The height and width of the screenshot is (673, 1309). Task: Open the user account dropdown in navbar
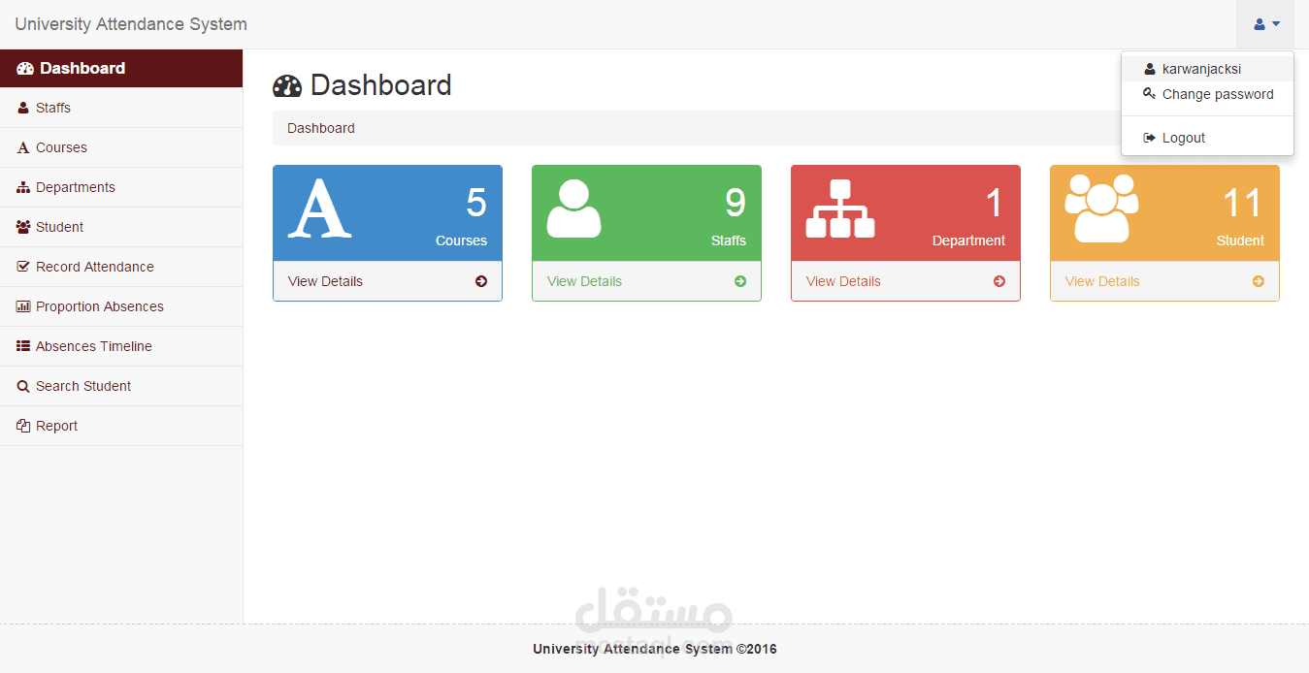tap(1265, 24)
